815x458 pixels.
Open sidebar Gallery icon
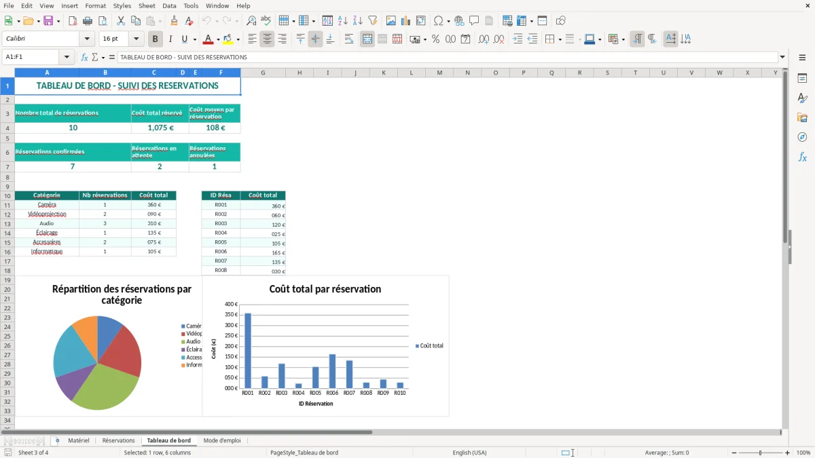[802, 118]
